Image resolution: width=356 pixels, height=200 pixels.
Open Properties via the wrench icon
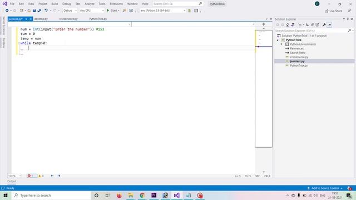click(x=324, y=24)
